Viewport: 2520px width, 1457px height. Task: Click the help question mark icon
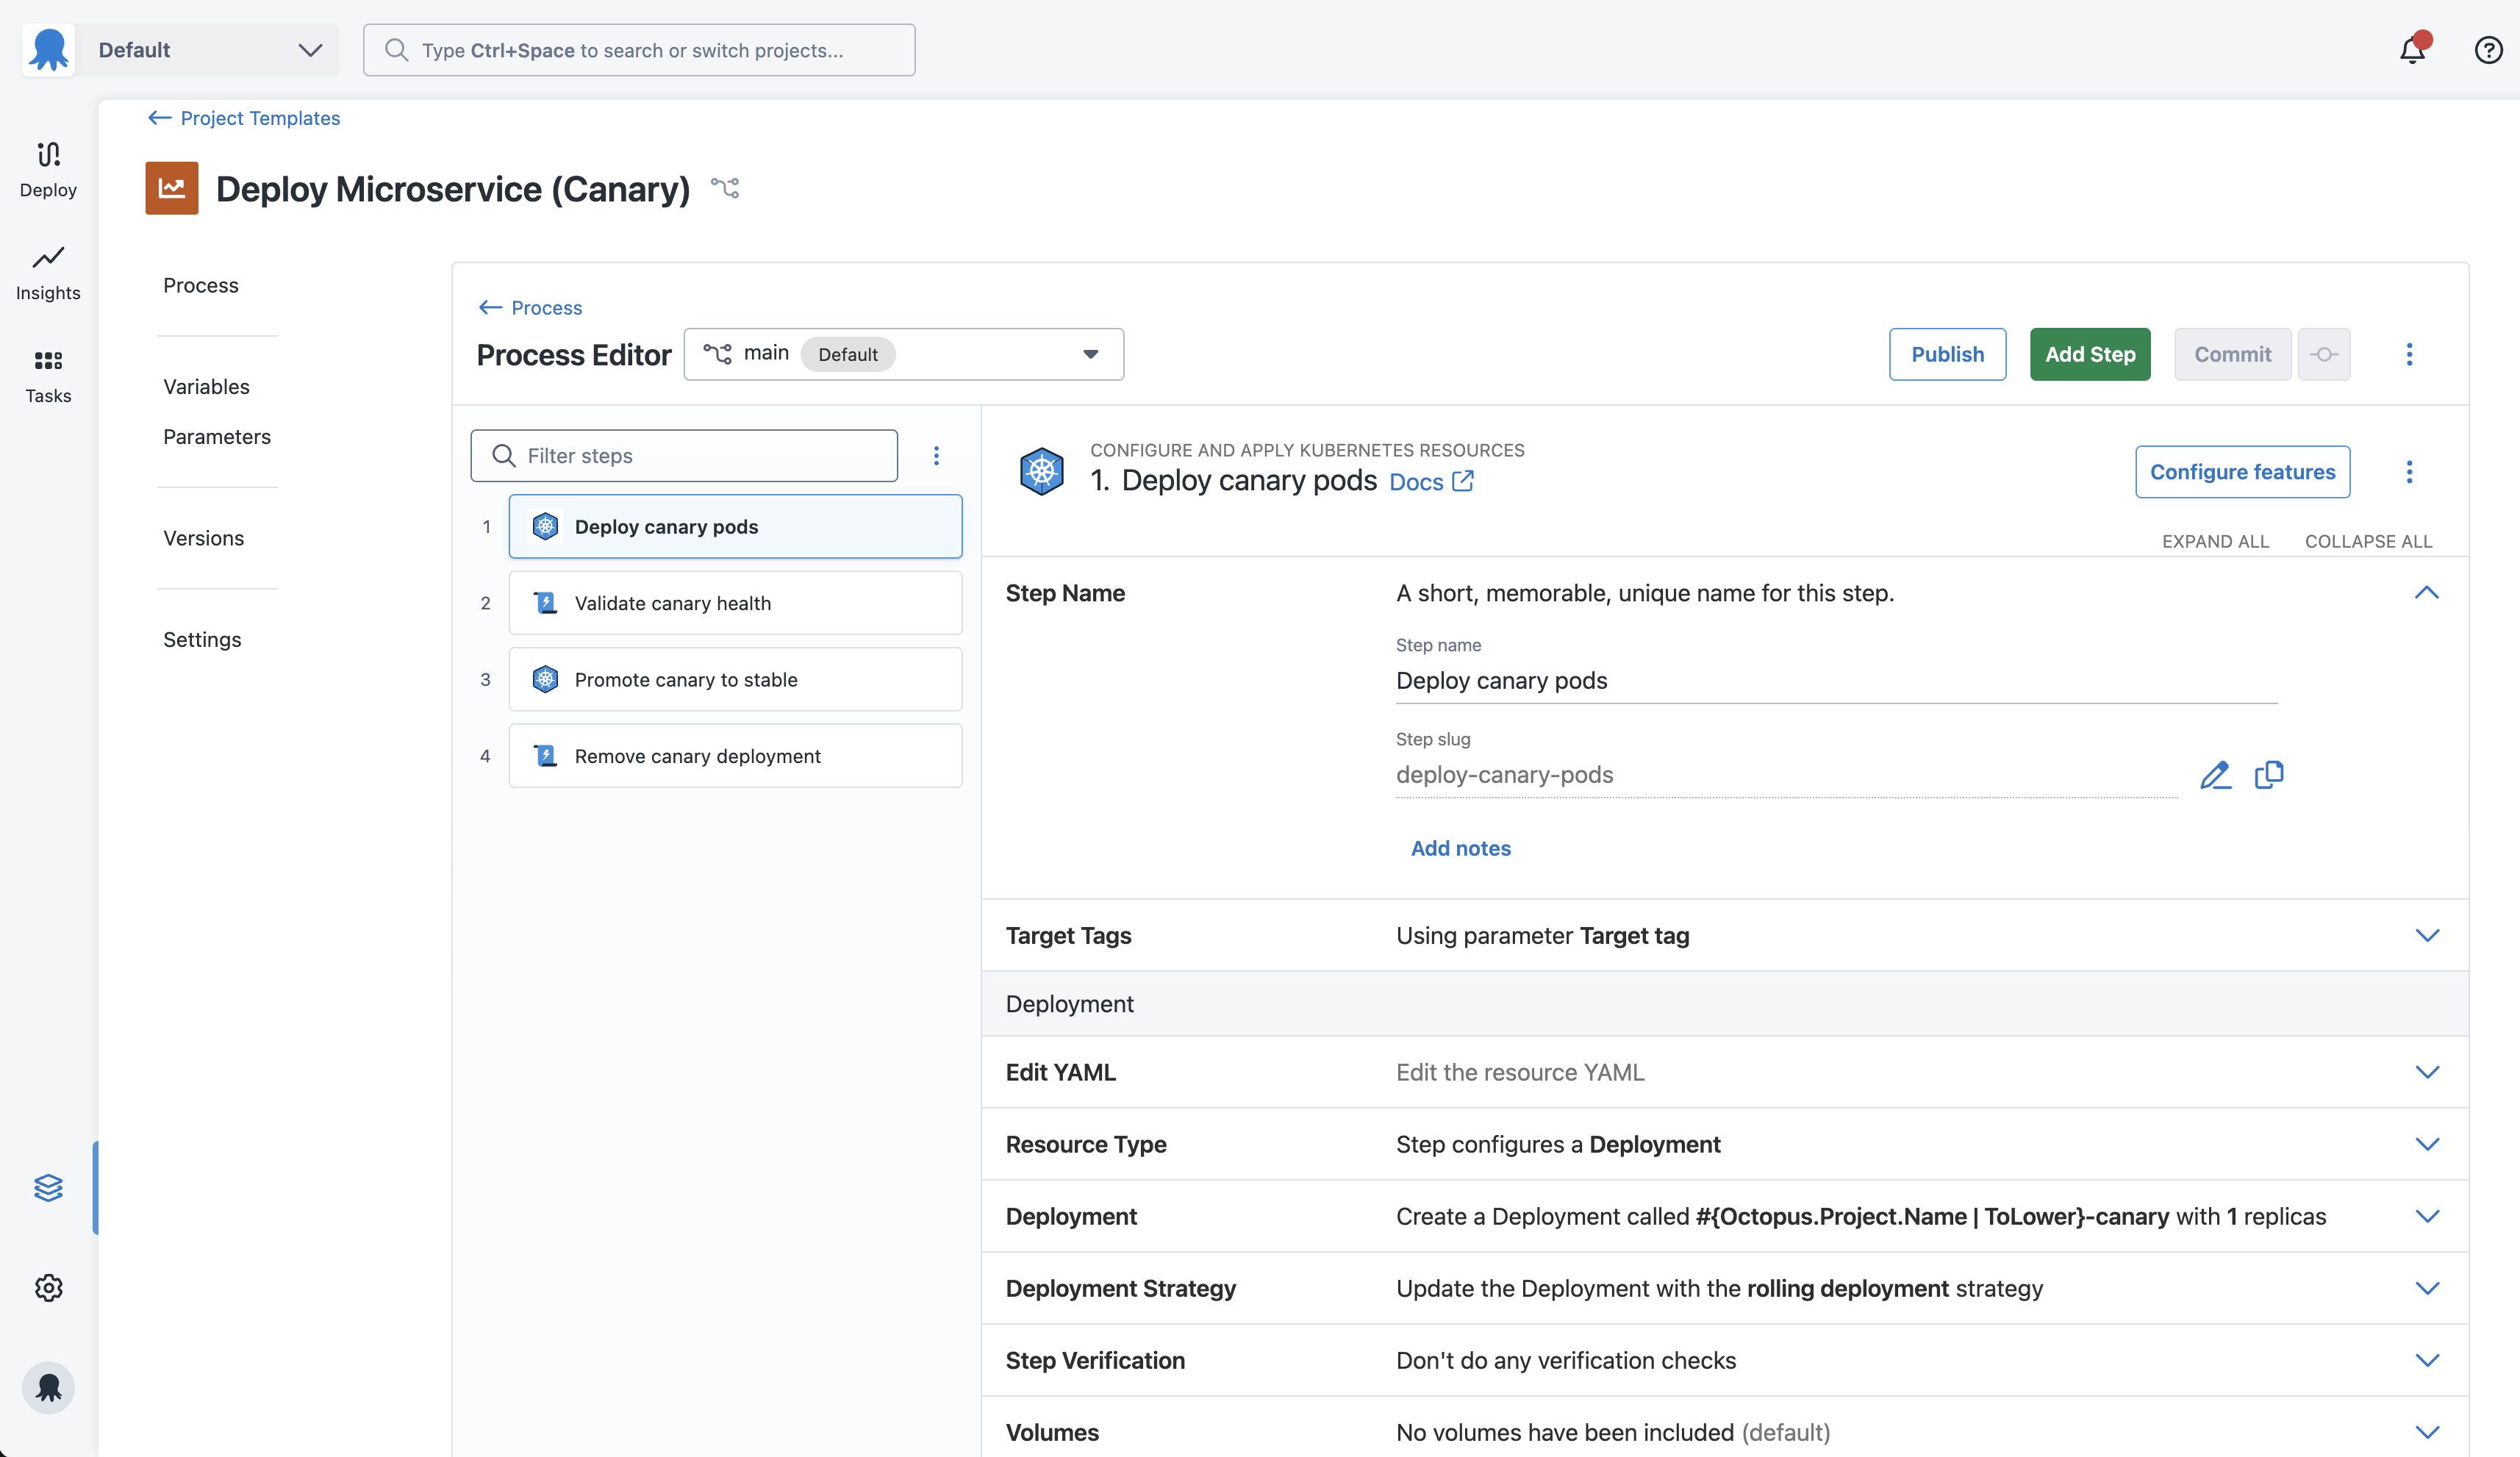point(2488,49)
